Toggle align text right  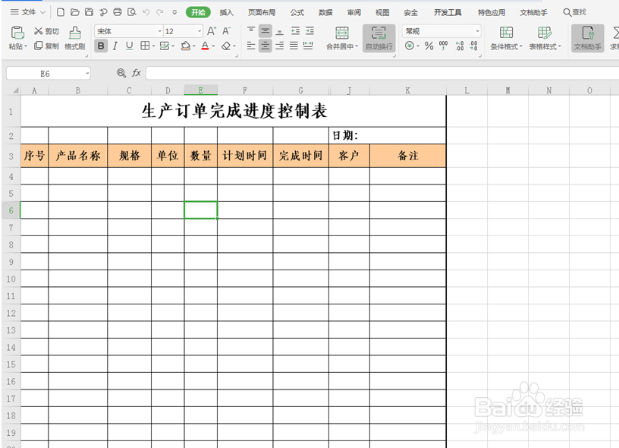(x=279, y=46)
